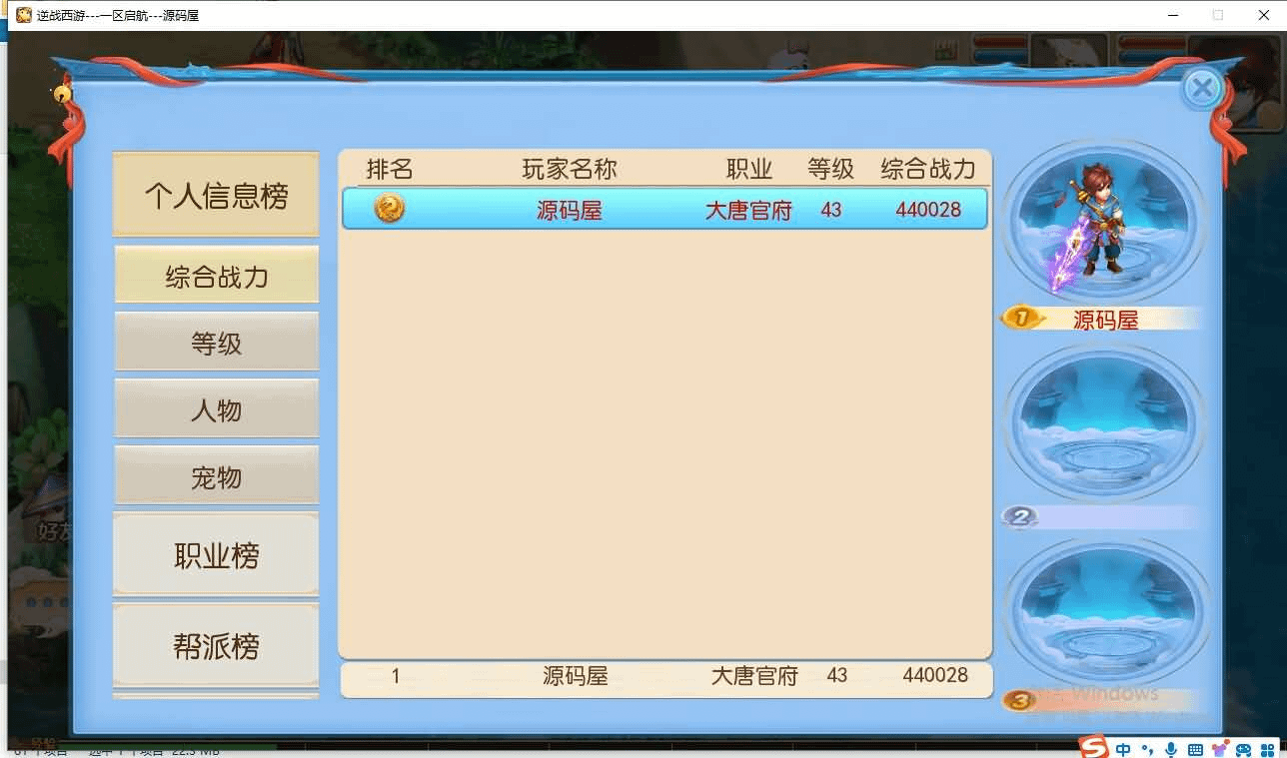
Task: Close the ranking panel with the round X
Action: [1203, 89]
